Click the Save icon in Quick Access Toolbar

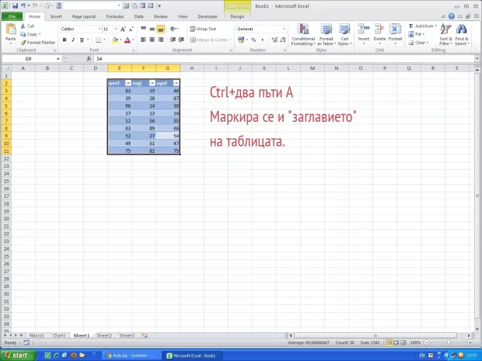click(x=15, y=6)
